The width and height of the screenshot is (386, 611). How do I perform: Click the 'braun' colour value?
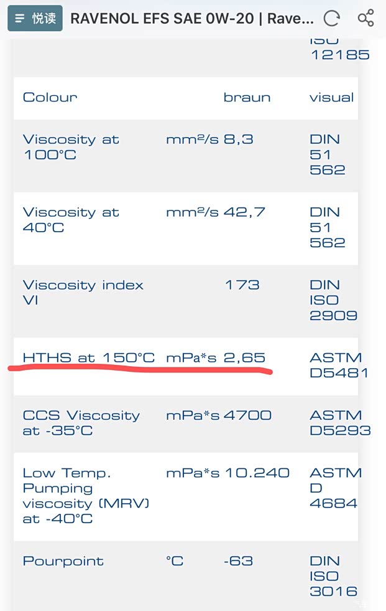pos(247,97)
